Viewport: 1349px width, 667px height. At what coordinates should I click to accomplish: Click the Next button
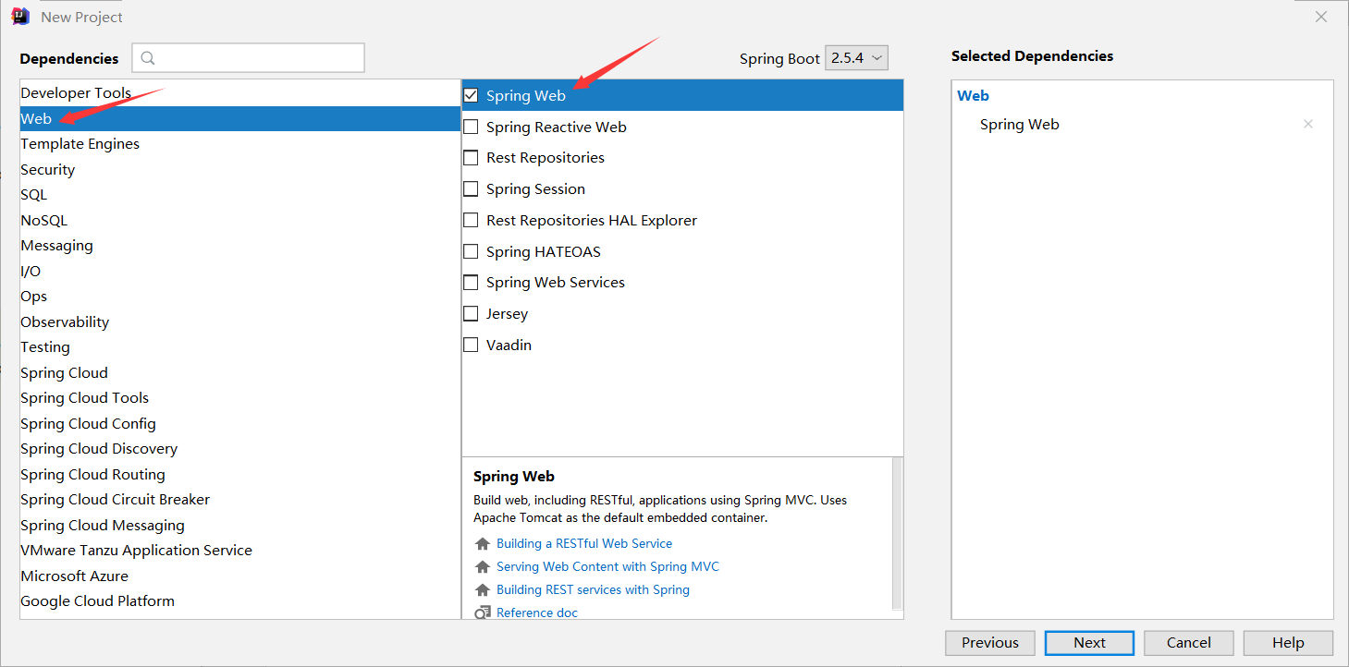[x=1089, y=642]
